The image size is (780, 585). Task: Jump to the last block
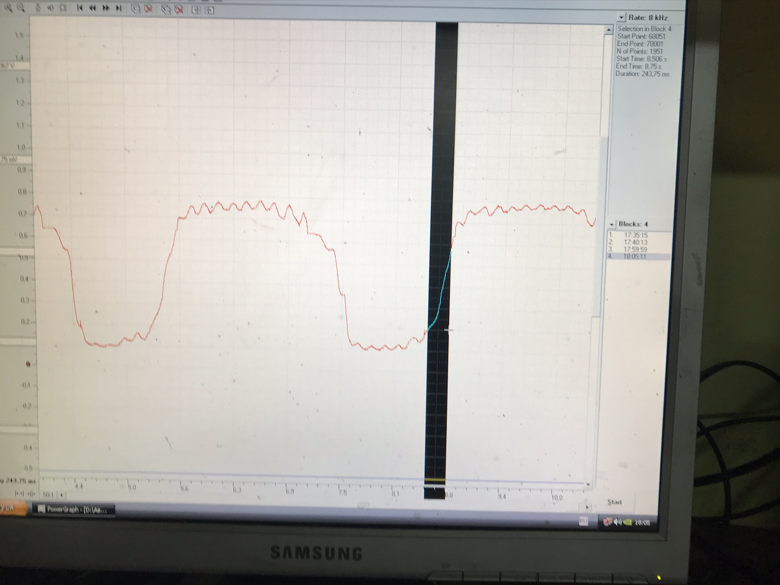119,8
